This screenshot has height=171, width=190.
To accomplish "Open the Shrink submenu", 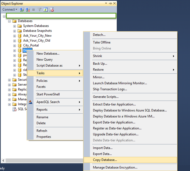I will pos(130,56).
